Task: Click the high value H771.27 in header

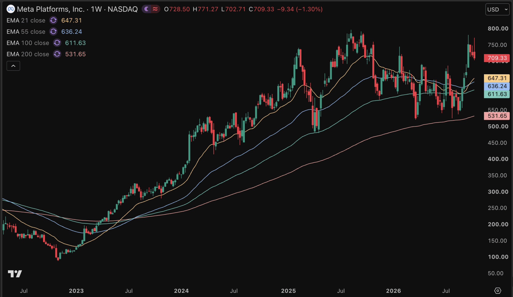Action: tap(205, 9)
